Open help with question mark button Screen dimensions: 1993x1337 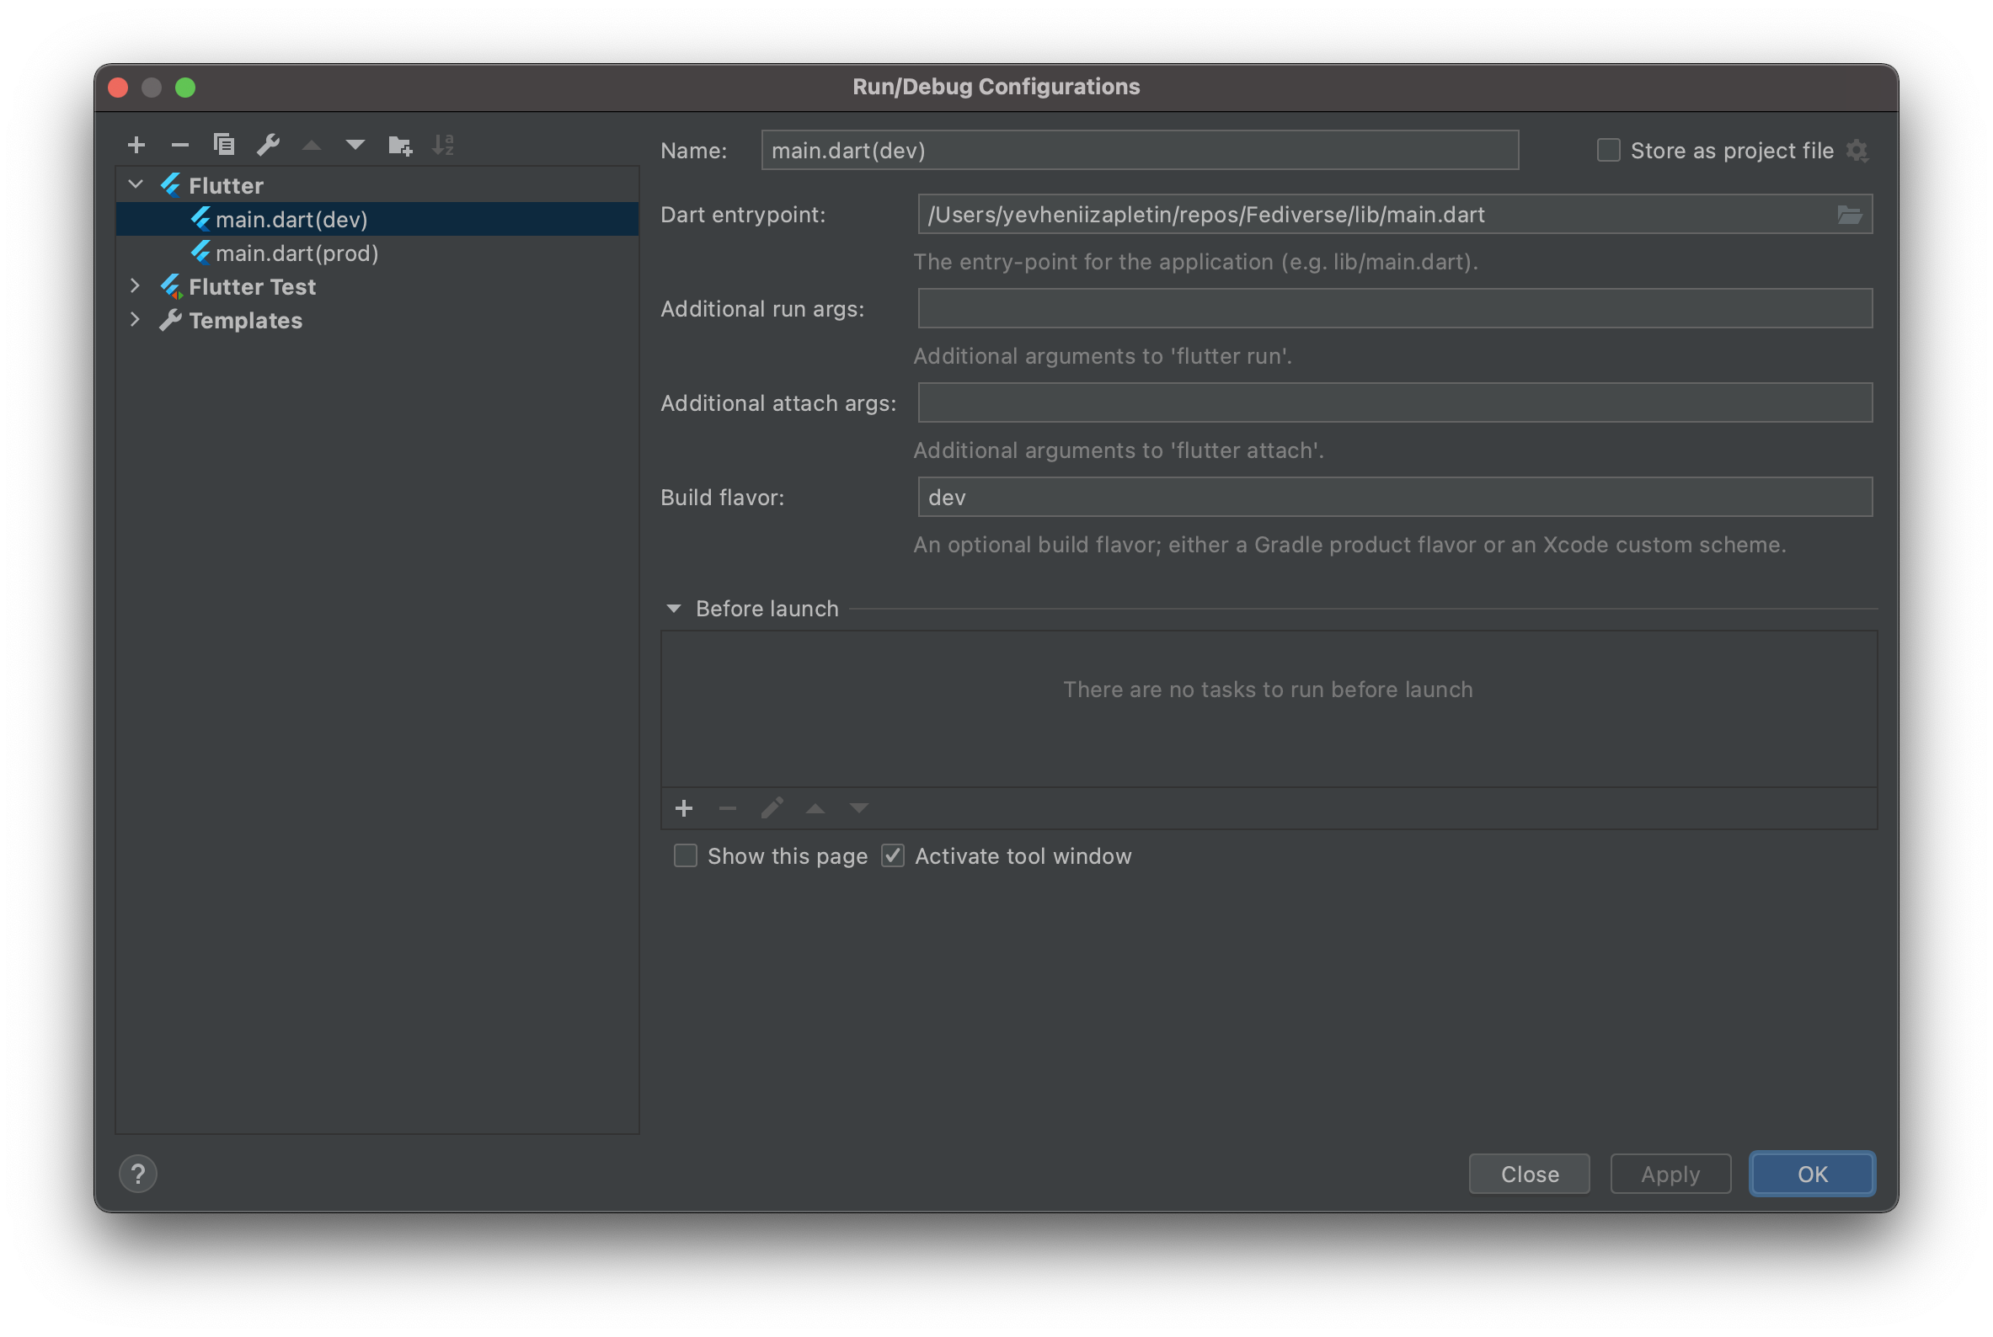tap(138, 1175)
